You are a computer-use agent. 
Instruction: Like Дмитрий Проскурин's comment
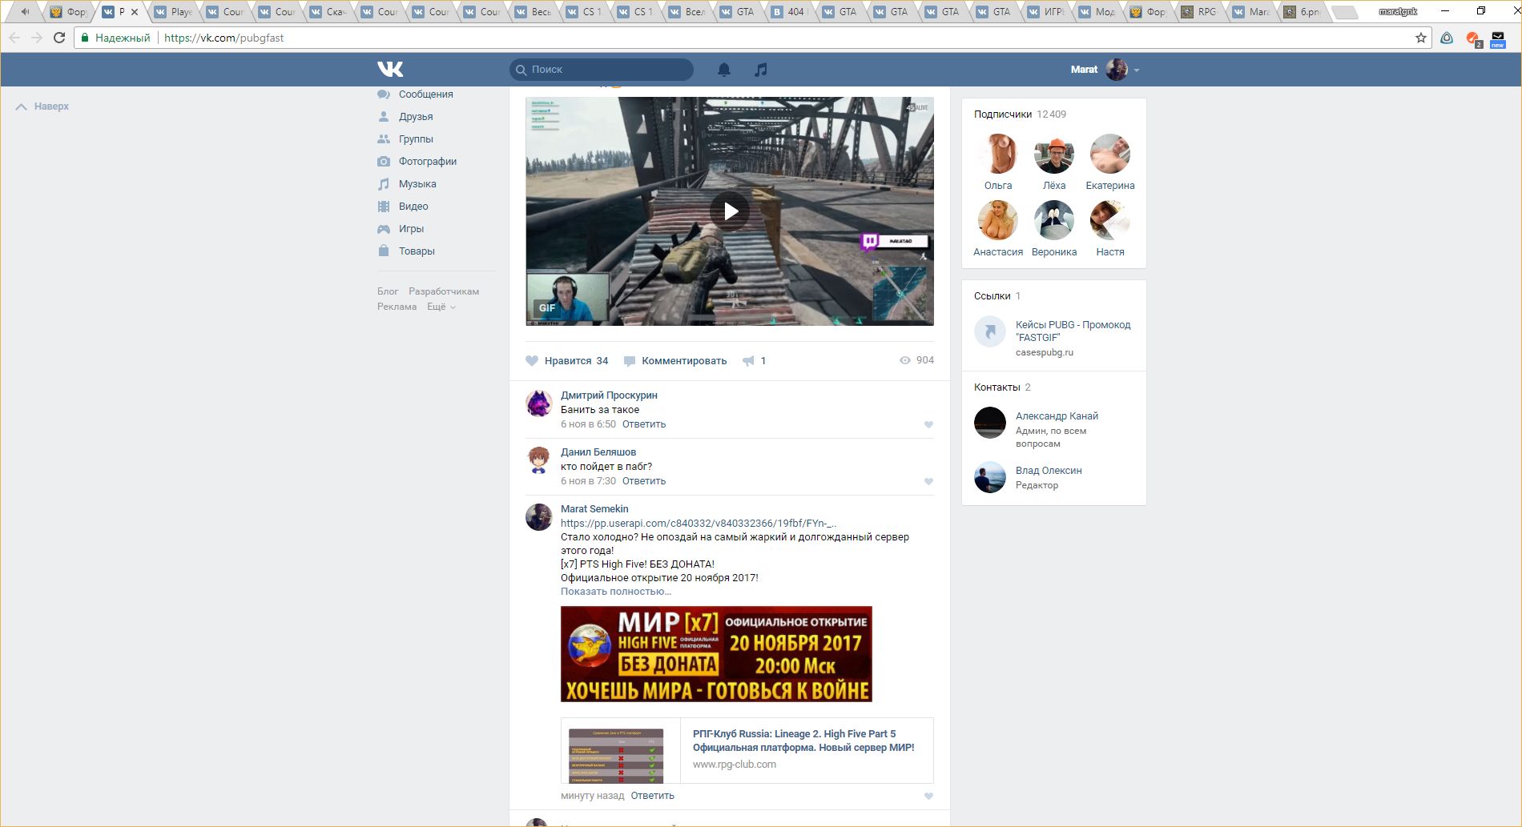[x=928, y=425]
